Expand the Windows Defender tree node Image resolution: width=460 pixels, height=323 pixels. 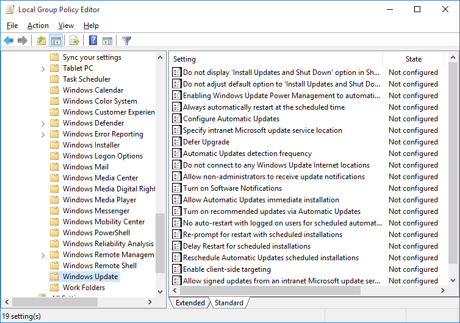tap(43, 123)
